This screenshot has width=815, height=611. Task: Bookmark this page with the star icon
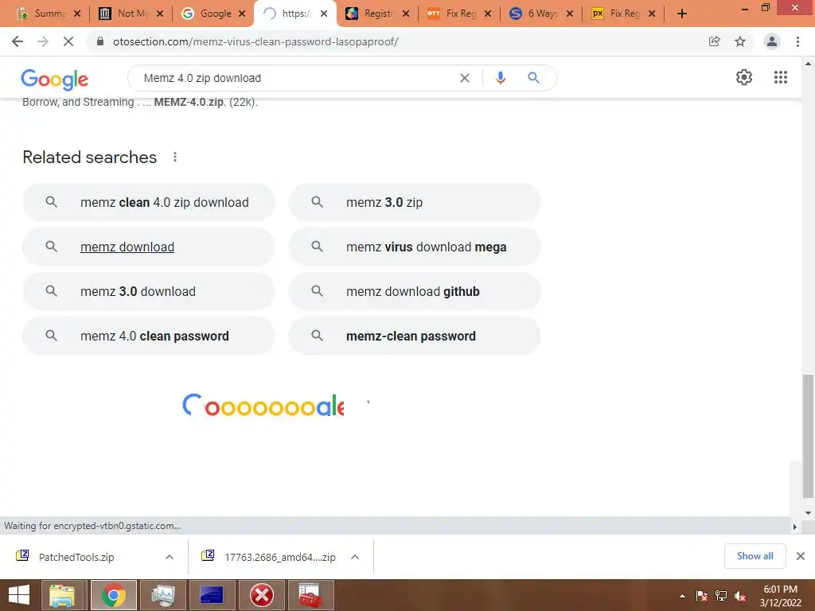[x=740, y=41]
